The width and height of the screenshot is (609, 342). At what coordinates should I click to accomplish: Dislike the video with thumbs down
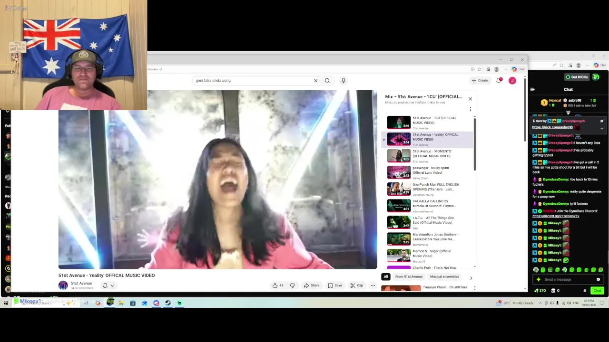(293, 285)
